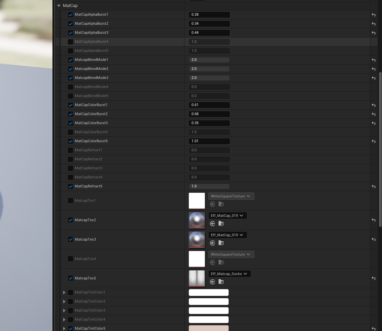Enable the MatCapAlphaBurst4 parameter checkbox

click(x=71, y=42)
